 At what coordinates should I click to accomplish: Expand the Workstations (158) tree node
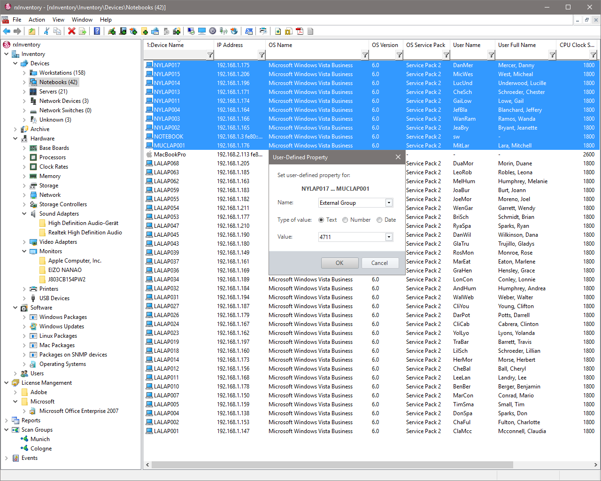coord(24,73)
